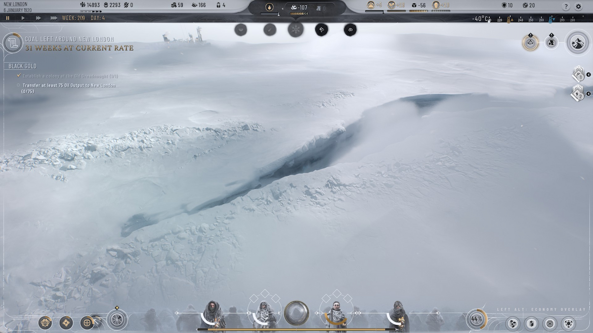Open the goals radar overlay icon at bottom right
This screenshot has height=333, width=593.
pos(550,324)
